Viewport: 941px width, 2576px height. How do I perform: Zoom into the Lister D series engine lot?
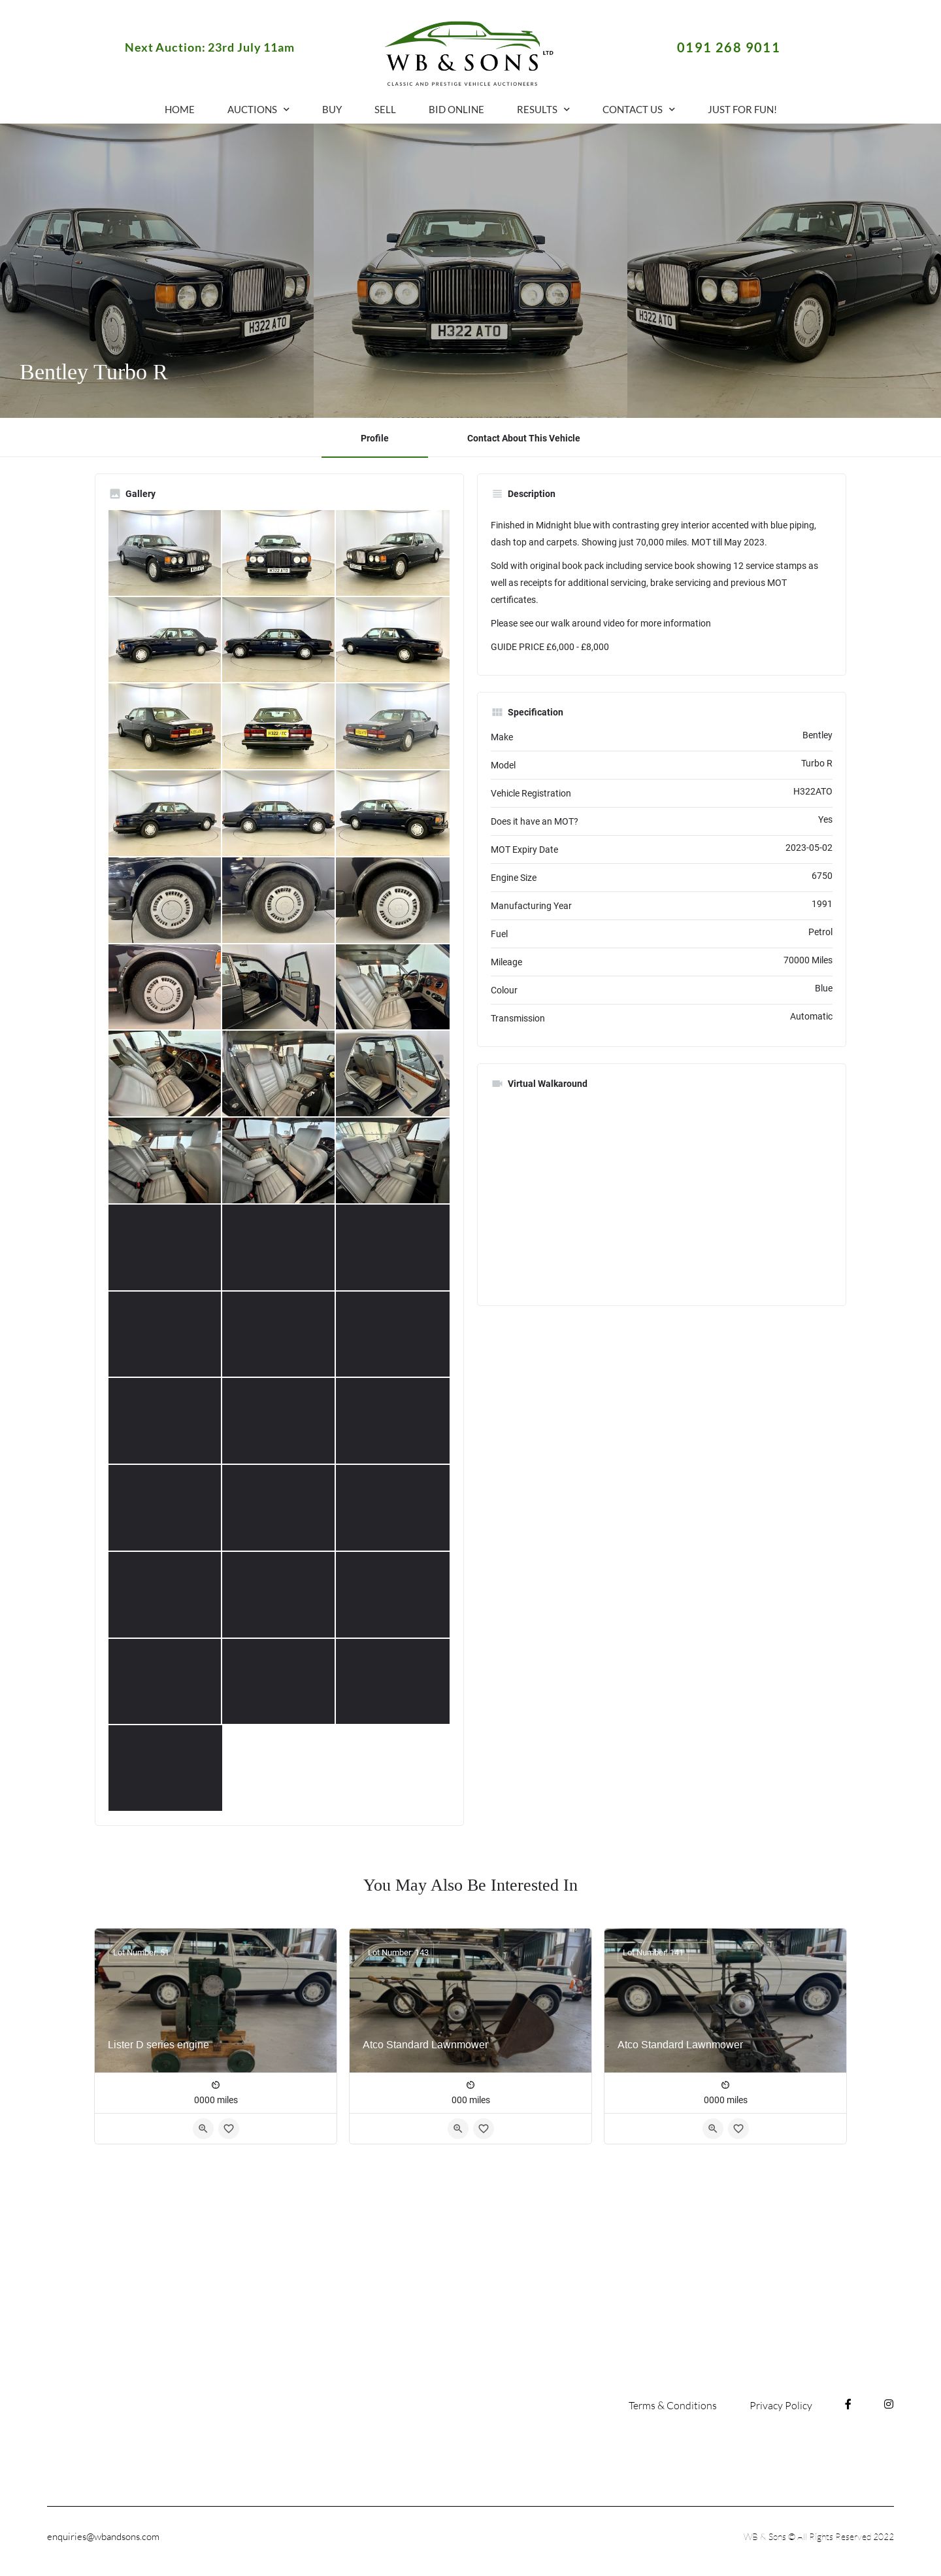pos(203,2128)
